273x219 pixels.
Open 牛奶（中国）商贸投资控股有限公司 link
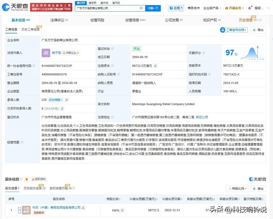[56, 208]
